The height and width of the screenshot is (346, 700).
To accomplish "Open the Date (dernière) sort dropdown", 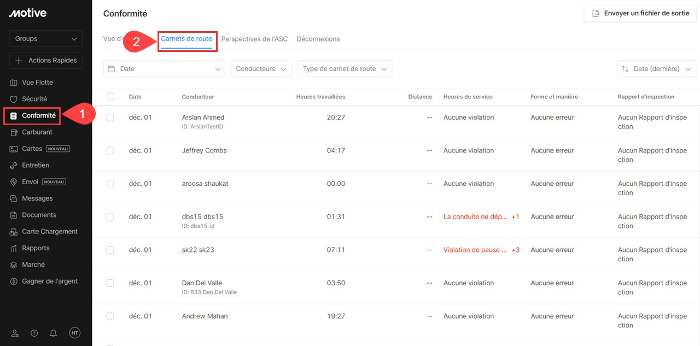I will point(656,69).
